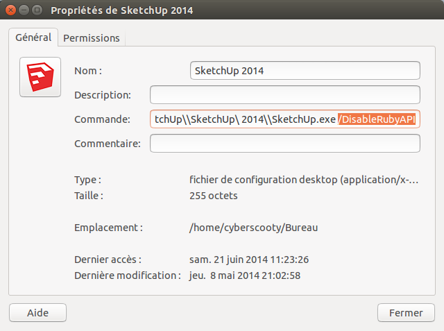Click the 'Type :' label
Image resolution: width=444 pixels, height=331 pixels.
point(88,180)
